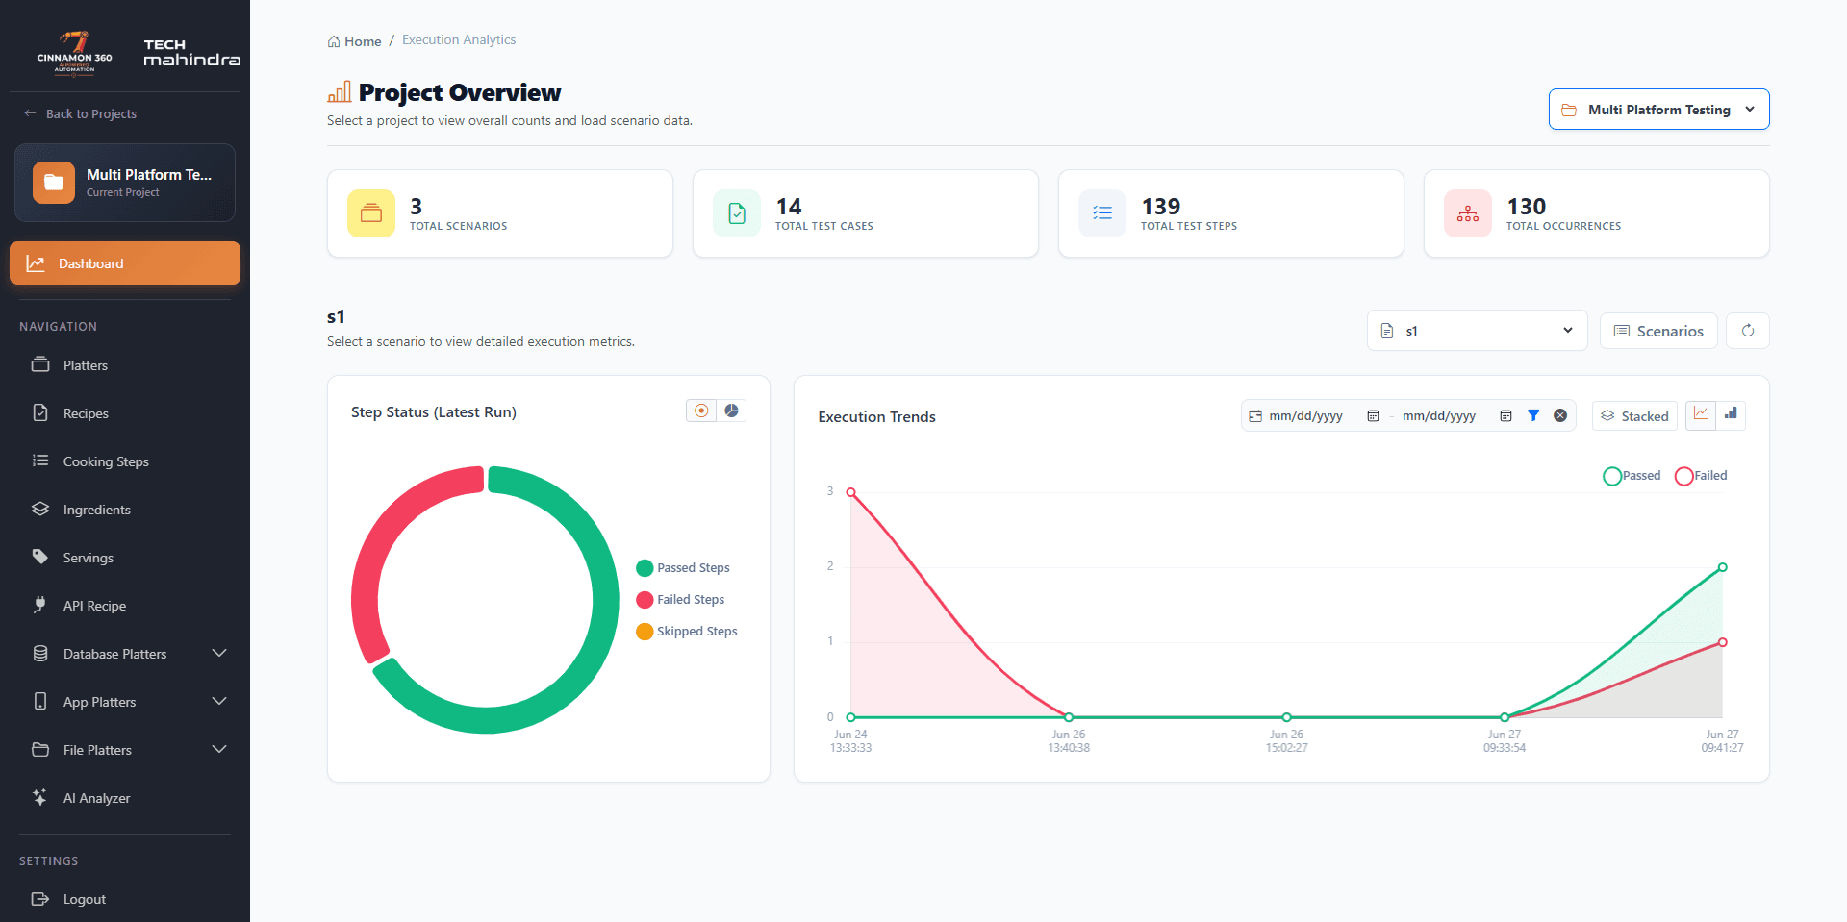1847x922 pixels.
Task: Click the Logout exit icon
Action: pyautogui.click(x=40, y=899)
